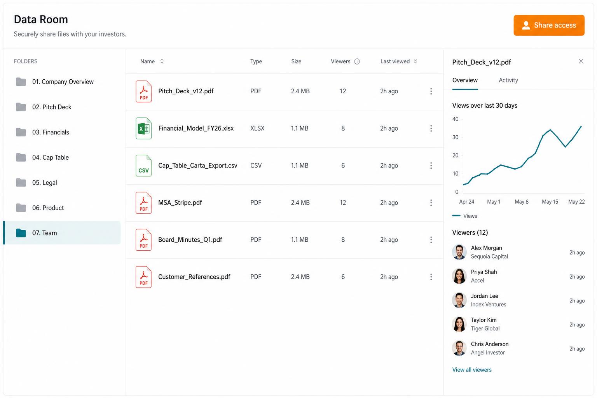This screenshot has width=597, height=398.
Task: Open more options for Pitch_Deck_v12.pdf row
Action: pyautogui.click(x=431, y=91)
